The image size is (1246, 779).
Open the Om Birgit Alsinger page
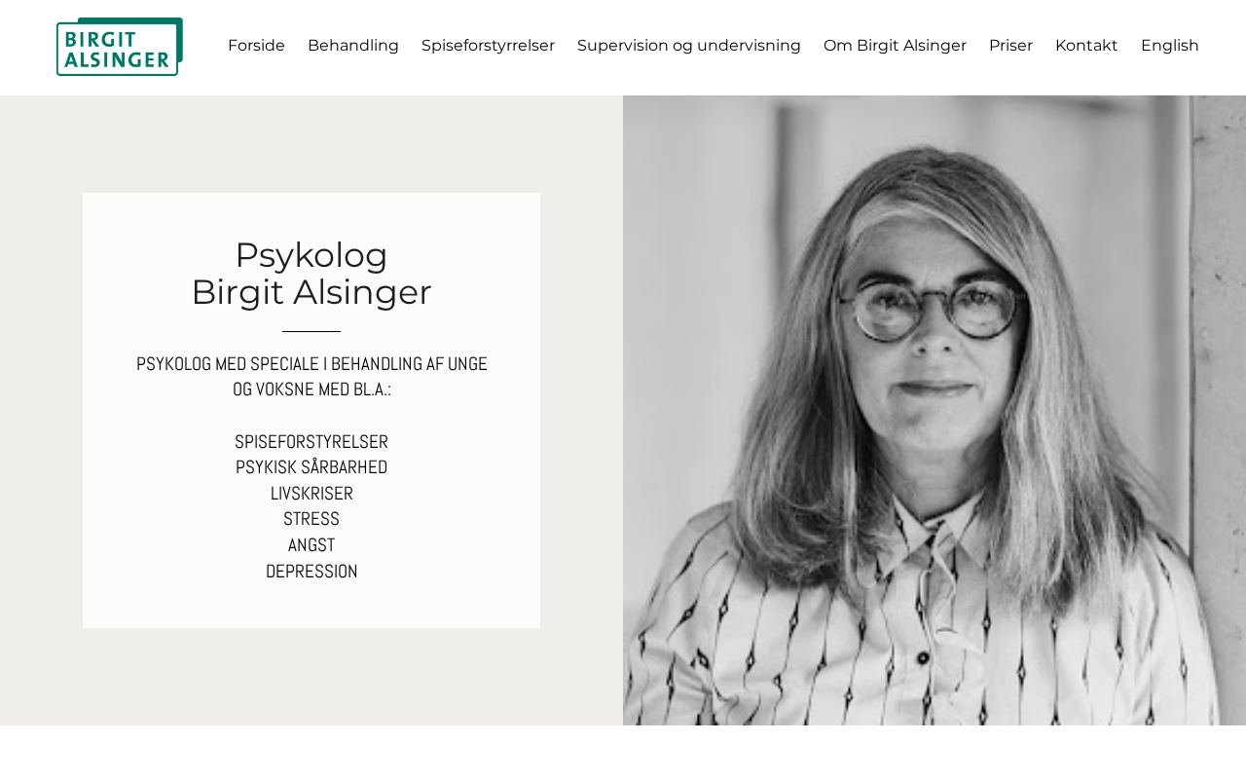895,46
